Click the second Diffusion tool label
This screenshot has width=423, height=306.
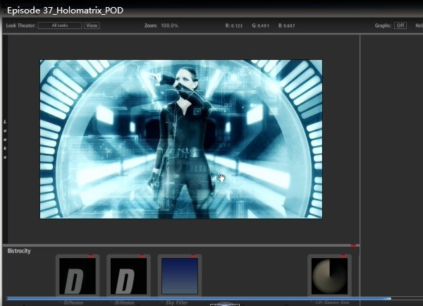point(124,302)
